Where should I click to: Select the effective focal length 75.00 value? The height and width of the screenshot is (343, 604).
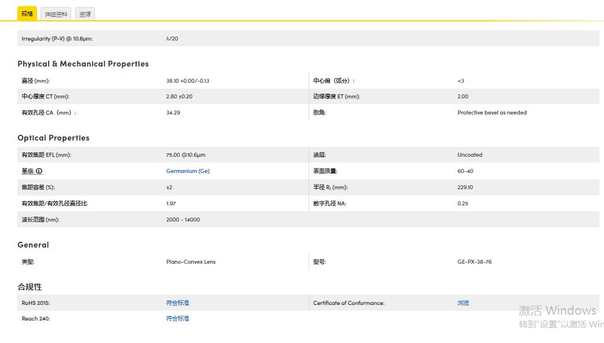click(185, 154)
